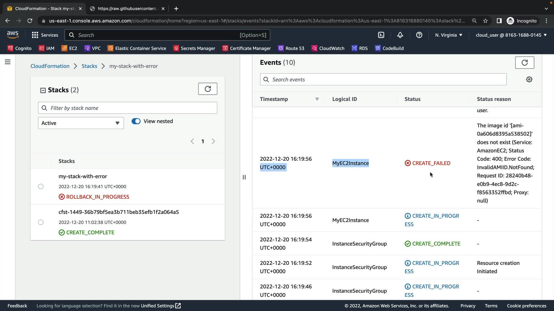Select the cfst-1449 stack radio button
This screenshot has width=554, height=311.
coord(41,222)
